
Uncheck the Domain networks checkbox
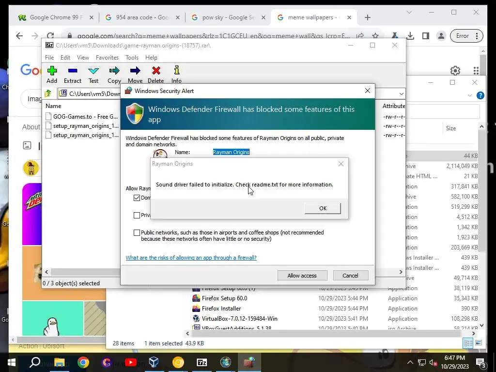point(137,198)
